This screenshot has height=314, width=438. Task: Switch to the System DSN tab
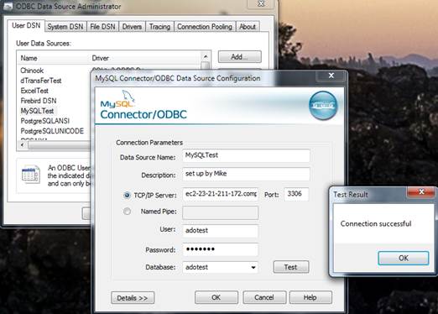(x=65, y=27)
